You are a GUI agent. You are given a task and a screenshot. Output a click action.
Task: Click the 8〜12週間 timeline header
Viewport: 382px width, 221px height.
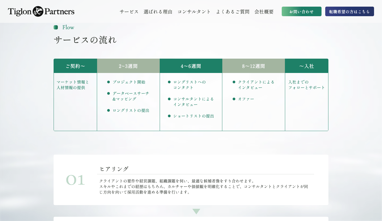coord(253,66)
